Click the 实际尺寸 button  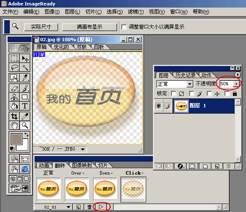[x=41, y=27]
